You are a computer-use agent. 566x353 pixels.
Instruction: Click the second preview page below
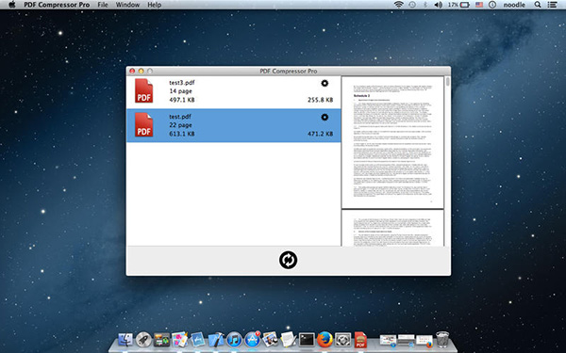click(392, 229)
